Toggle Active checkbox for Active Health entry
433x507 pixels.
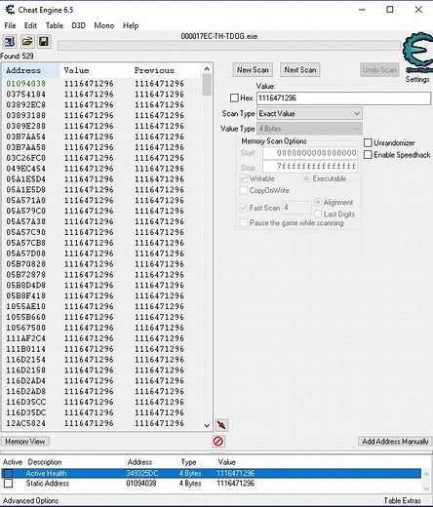[9, 473]
